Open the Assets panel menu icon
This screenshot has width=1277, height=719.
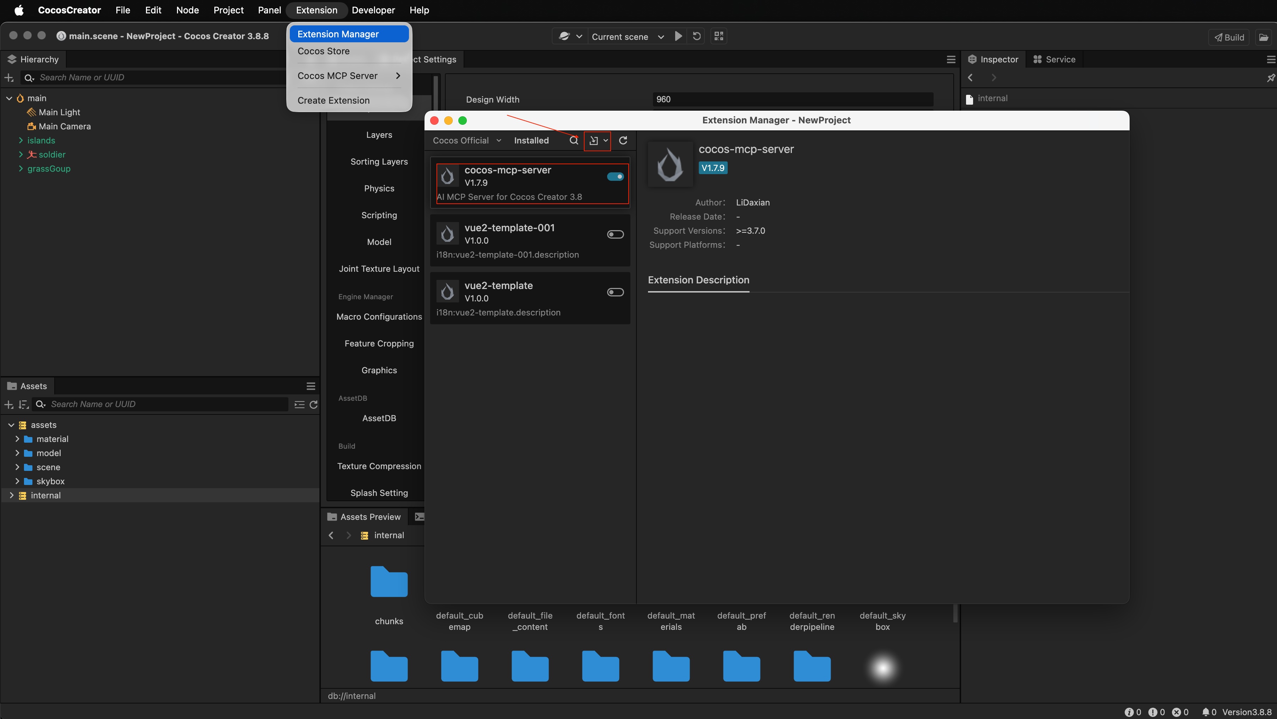311,386
